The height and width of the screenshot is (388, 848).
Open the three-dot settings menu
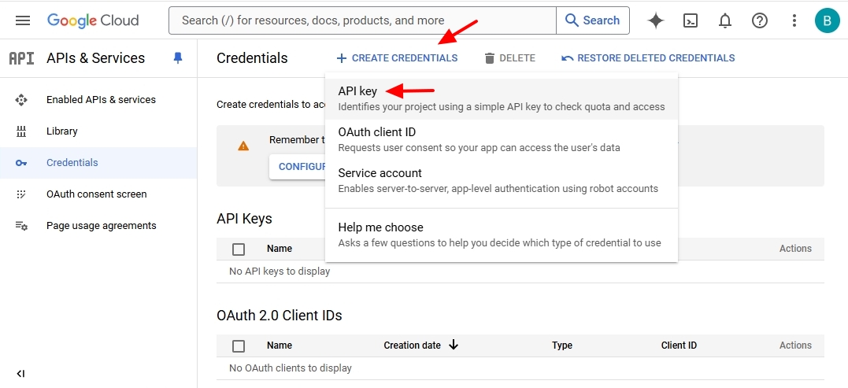point(794,20)
